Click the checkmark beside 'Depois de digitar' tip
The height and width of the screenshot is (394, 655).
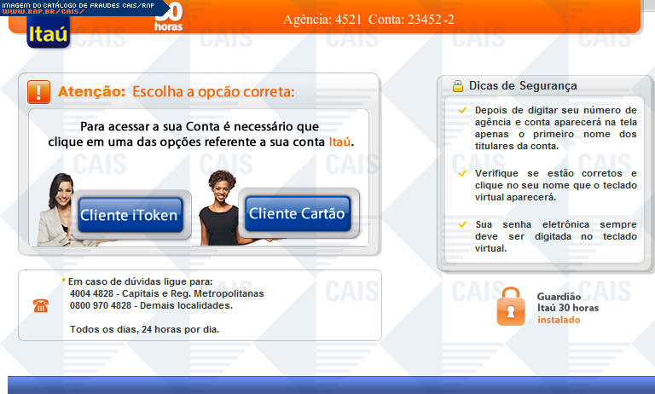coord(462,110)
